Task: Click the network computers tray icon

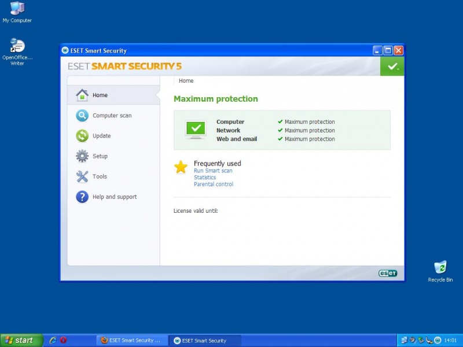Action: point(404,340)
